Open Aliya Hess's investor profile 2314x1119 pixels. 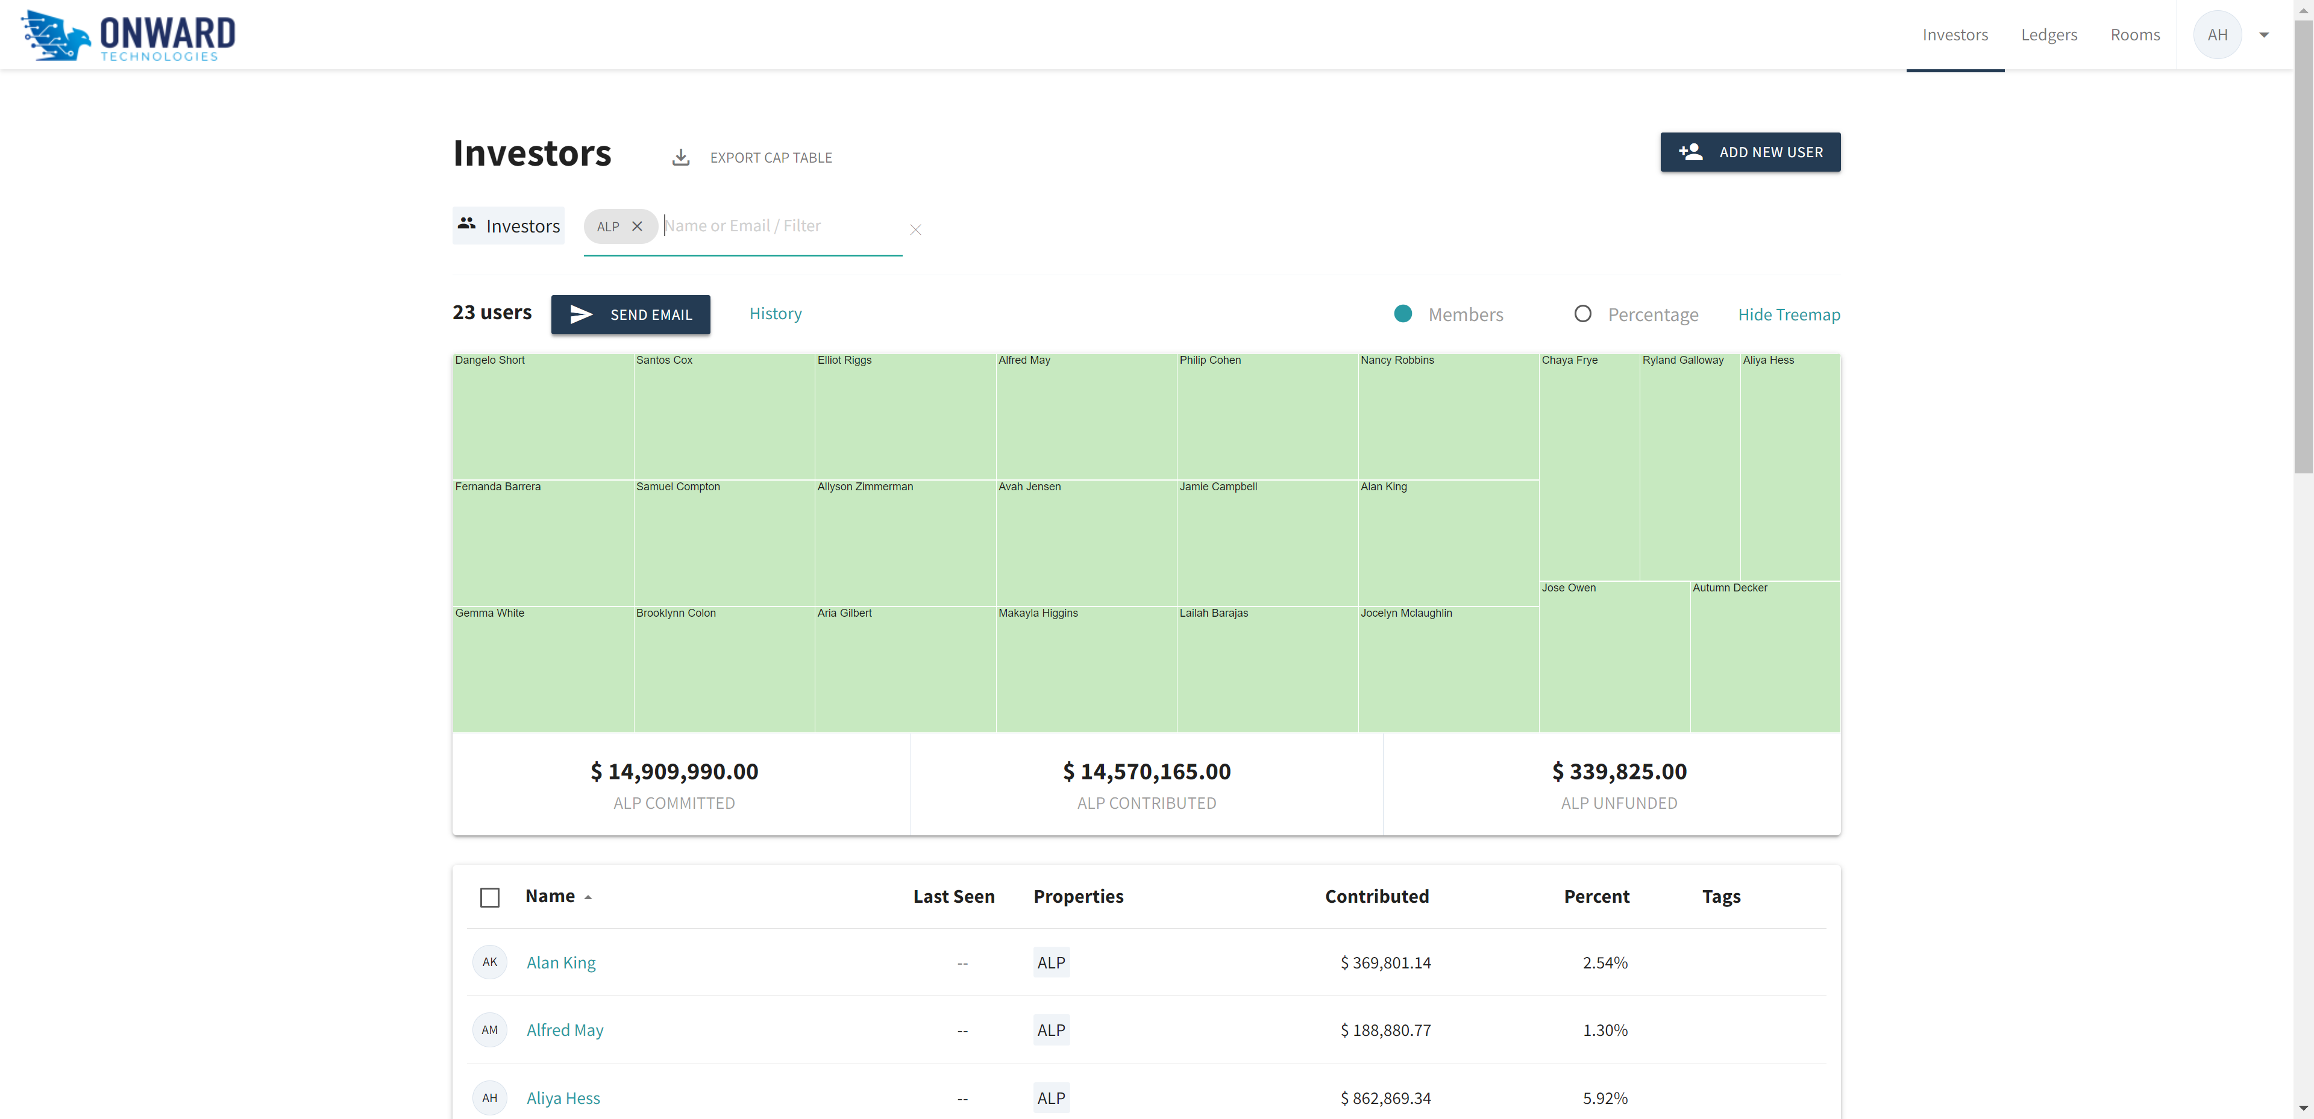pyautogui.click(x=563, y=1099)
